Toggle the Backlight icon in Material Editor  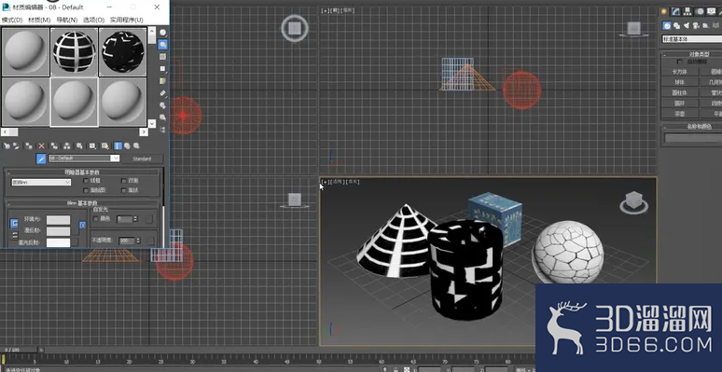[x=163, y=45]
